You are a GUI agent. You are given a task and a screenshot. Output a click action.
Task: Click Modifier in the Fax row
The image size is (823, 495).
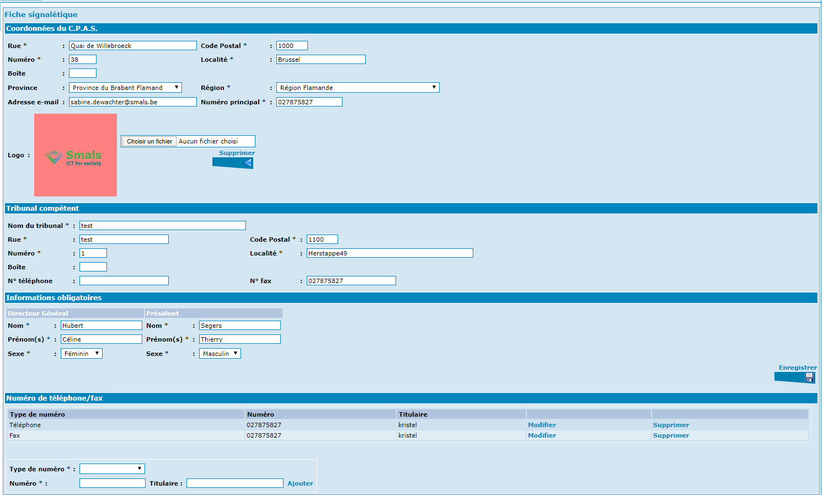542,435
